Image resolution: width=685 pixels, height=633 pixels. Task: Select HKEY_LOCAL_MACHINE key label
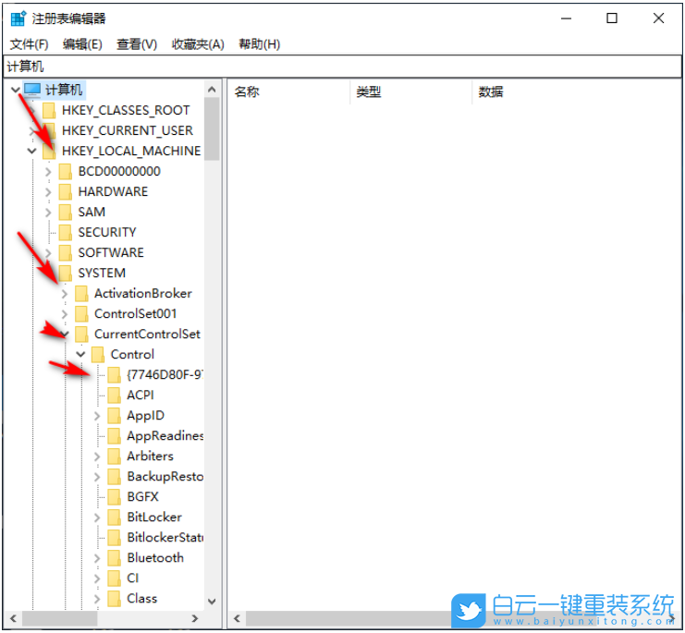pyautogui.click(x=131, y=151)
